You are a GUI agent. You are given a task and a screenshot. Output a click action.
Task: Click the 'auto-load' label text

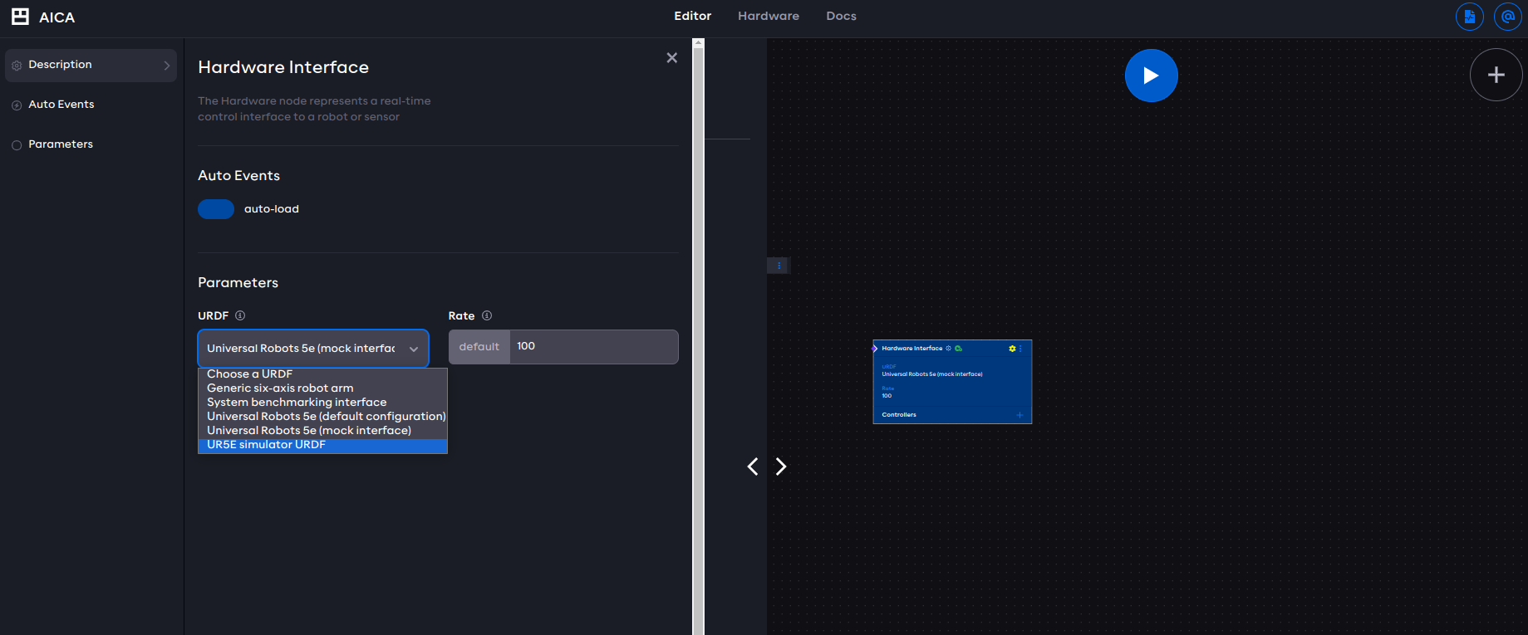pos(272,209)
